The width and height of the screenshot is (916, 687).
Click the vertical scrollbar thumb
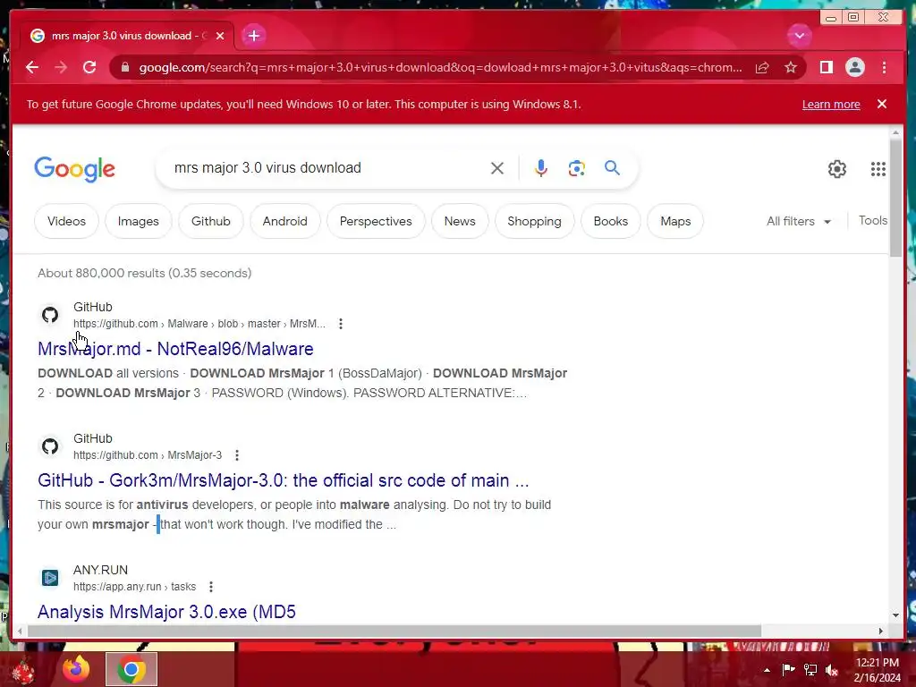point(895,198)
